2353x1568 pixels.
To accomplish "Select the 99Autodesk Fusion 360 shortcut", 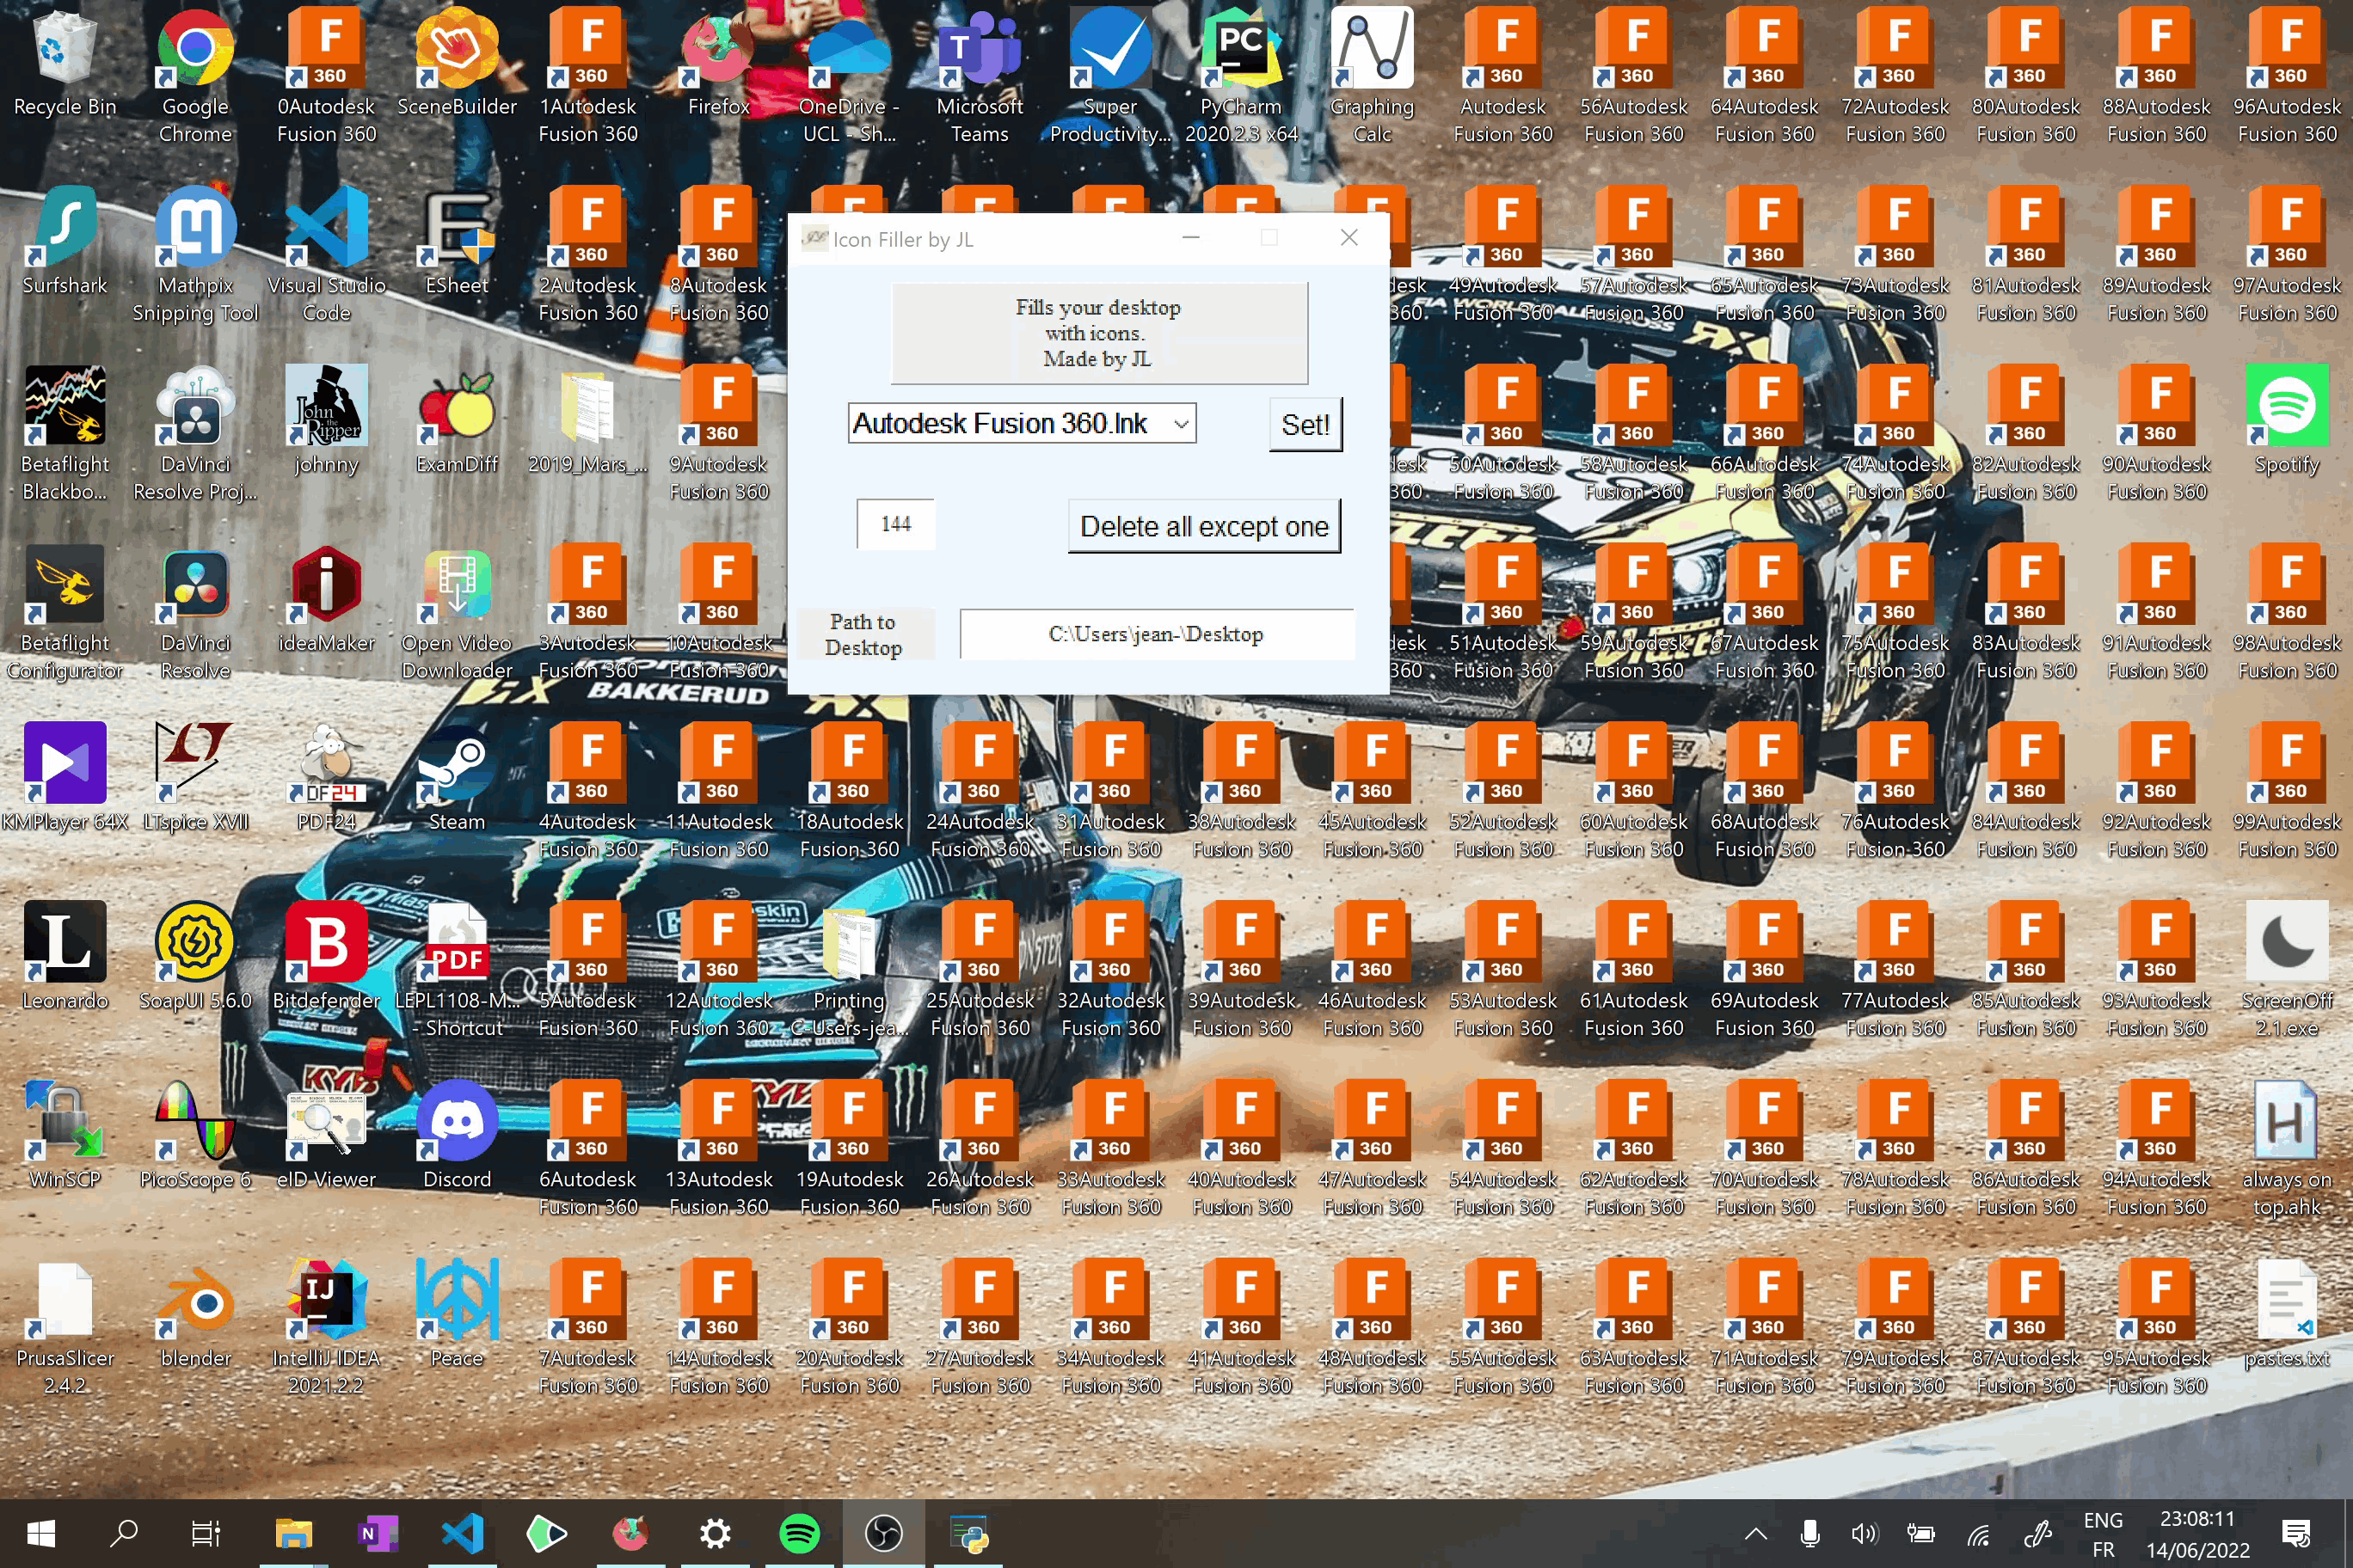I will [x=2286, y=765].
